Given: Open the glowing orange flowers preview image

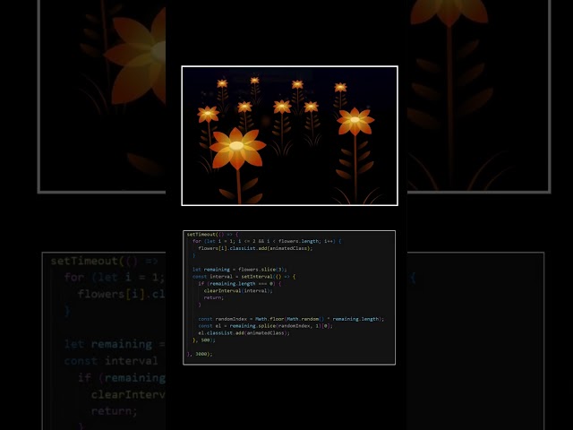Looking at the screenshot, I should 289,135.
